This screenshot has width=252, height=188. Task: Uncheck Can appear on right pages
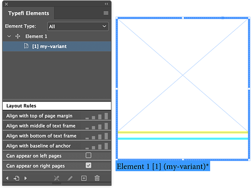[88, 165]
